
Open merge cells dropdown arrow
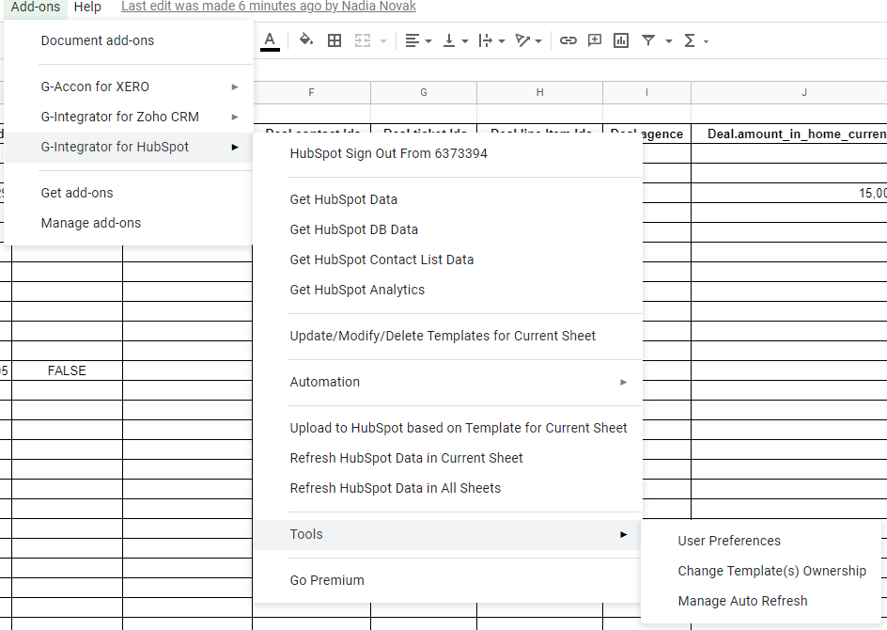(x=383, y=41)
